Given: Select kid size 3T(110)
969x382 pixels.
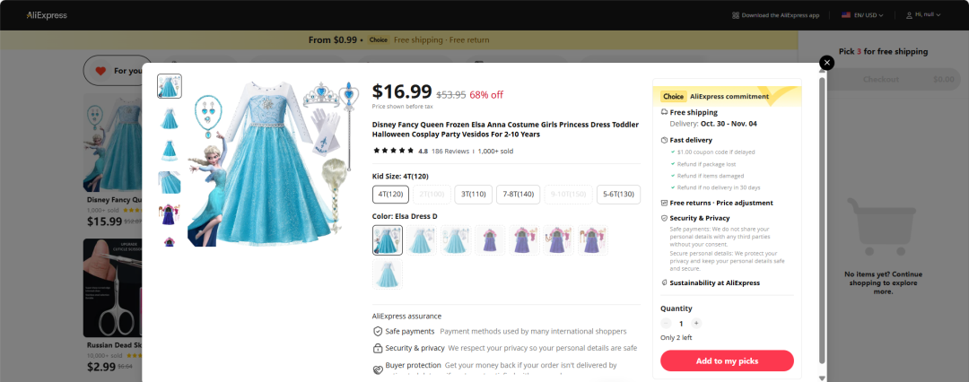Looking at the screenshot, I should point(472,194).
